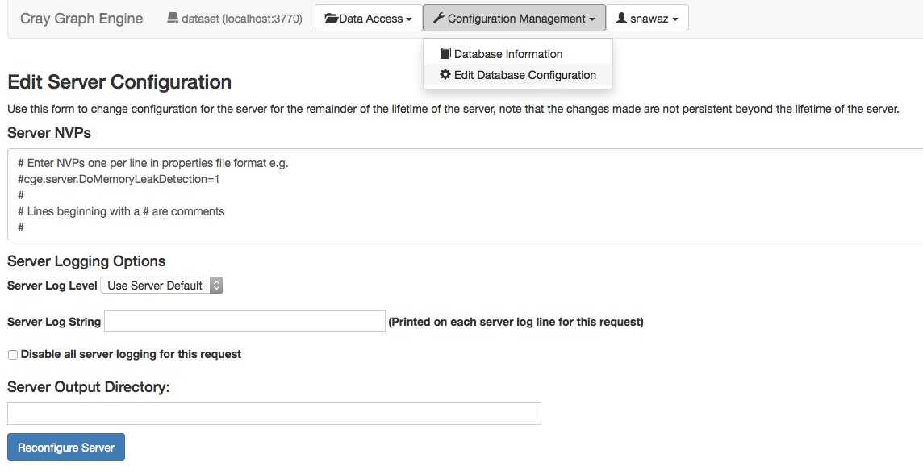This screenshot has width=923, height=471.
Task: Open the Server Log Level select box
Action: 161,286
